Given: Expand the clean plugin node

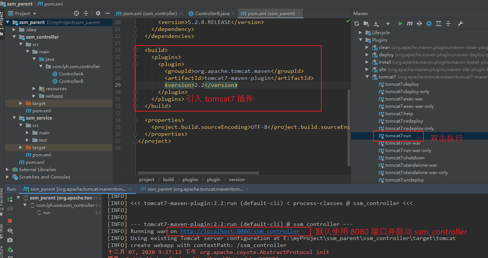Looking at the screenshot, I should coord(367,47).
